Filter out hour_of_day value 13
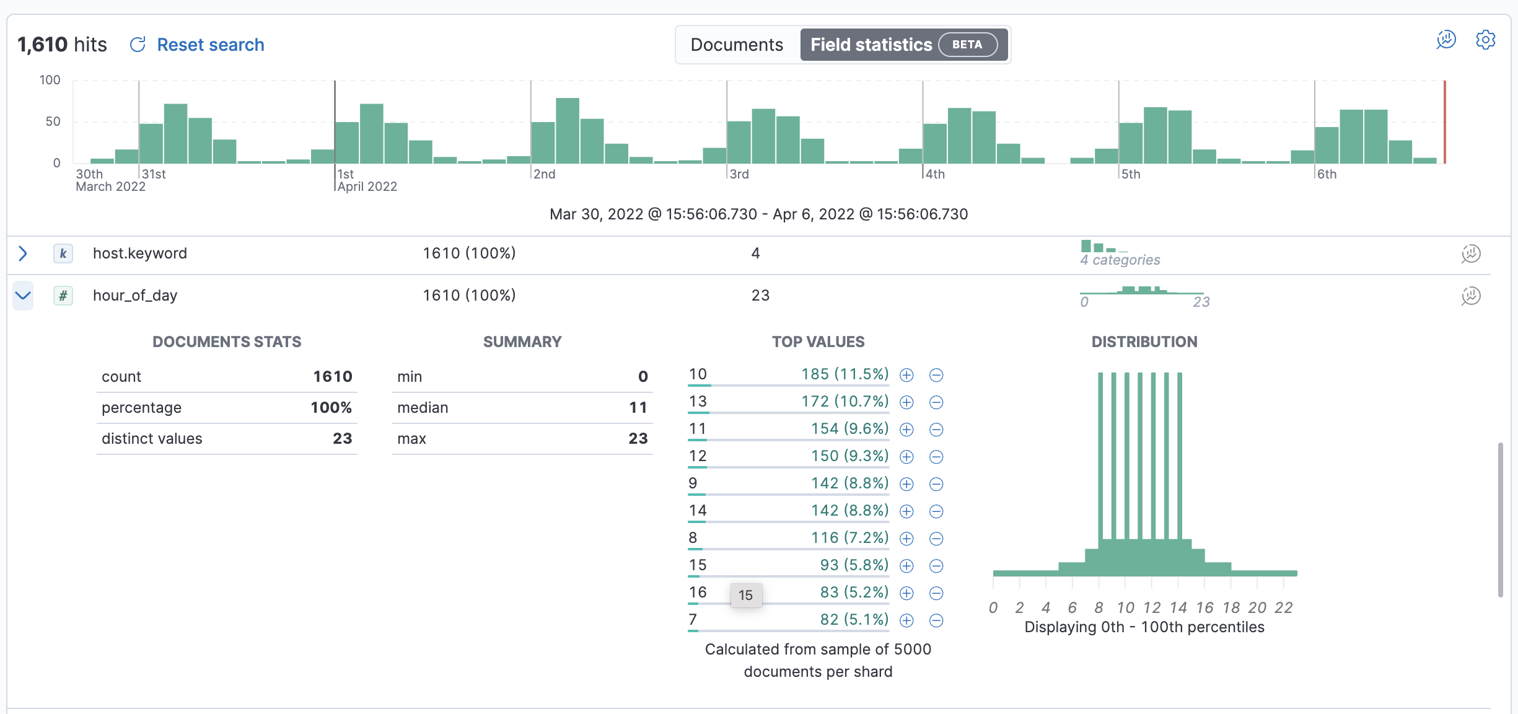 point(936,402)
